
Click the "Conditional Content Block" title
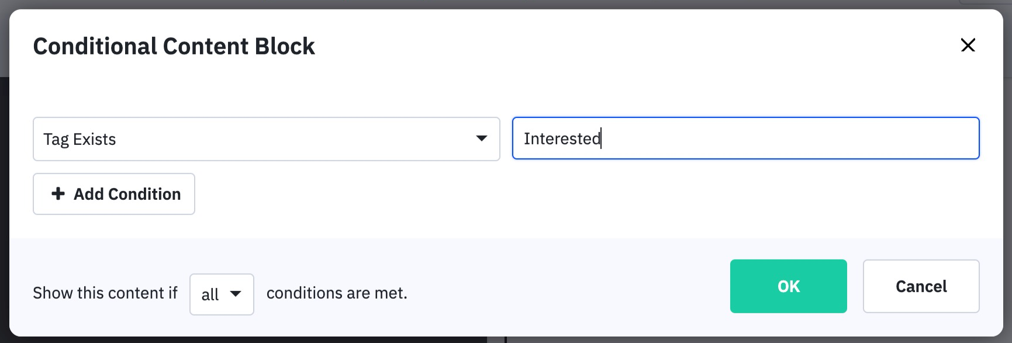[x=174, y=46]
